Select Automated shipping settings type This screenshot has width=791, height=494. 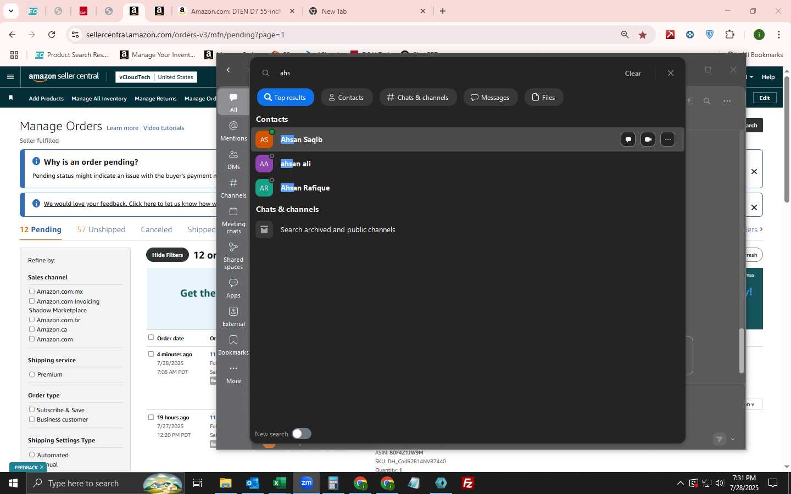point(32,455)
